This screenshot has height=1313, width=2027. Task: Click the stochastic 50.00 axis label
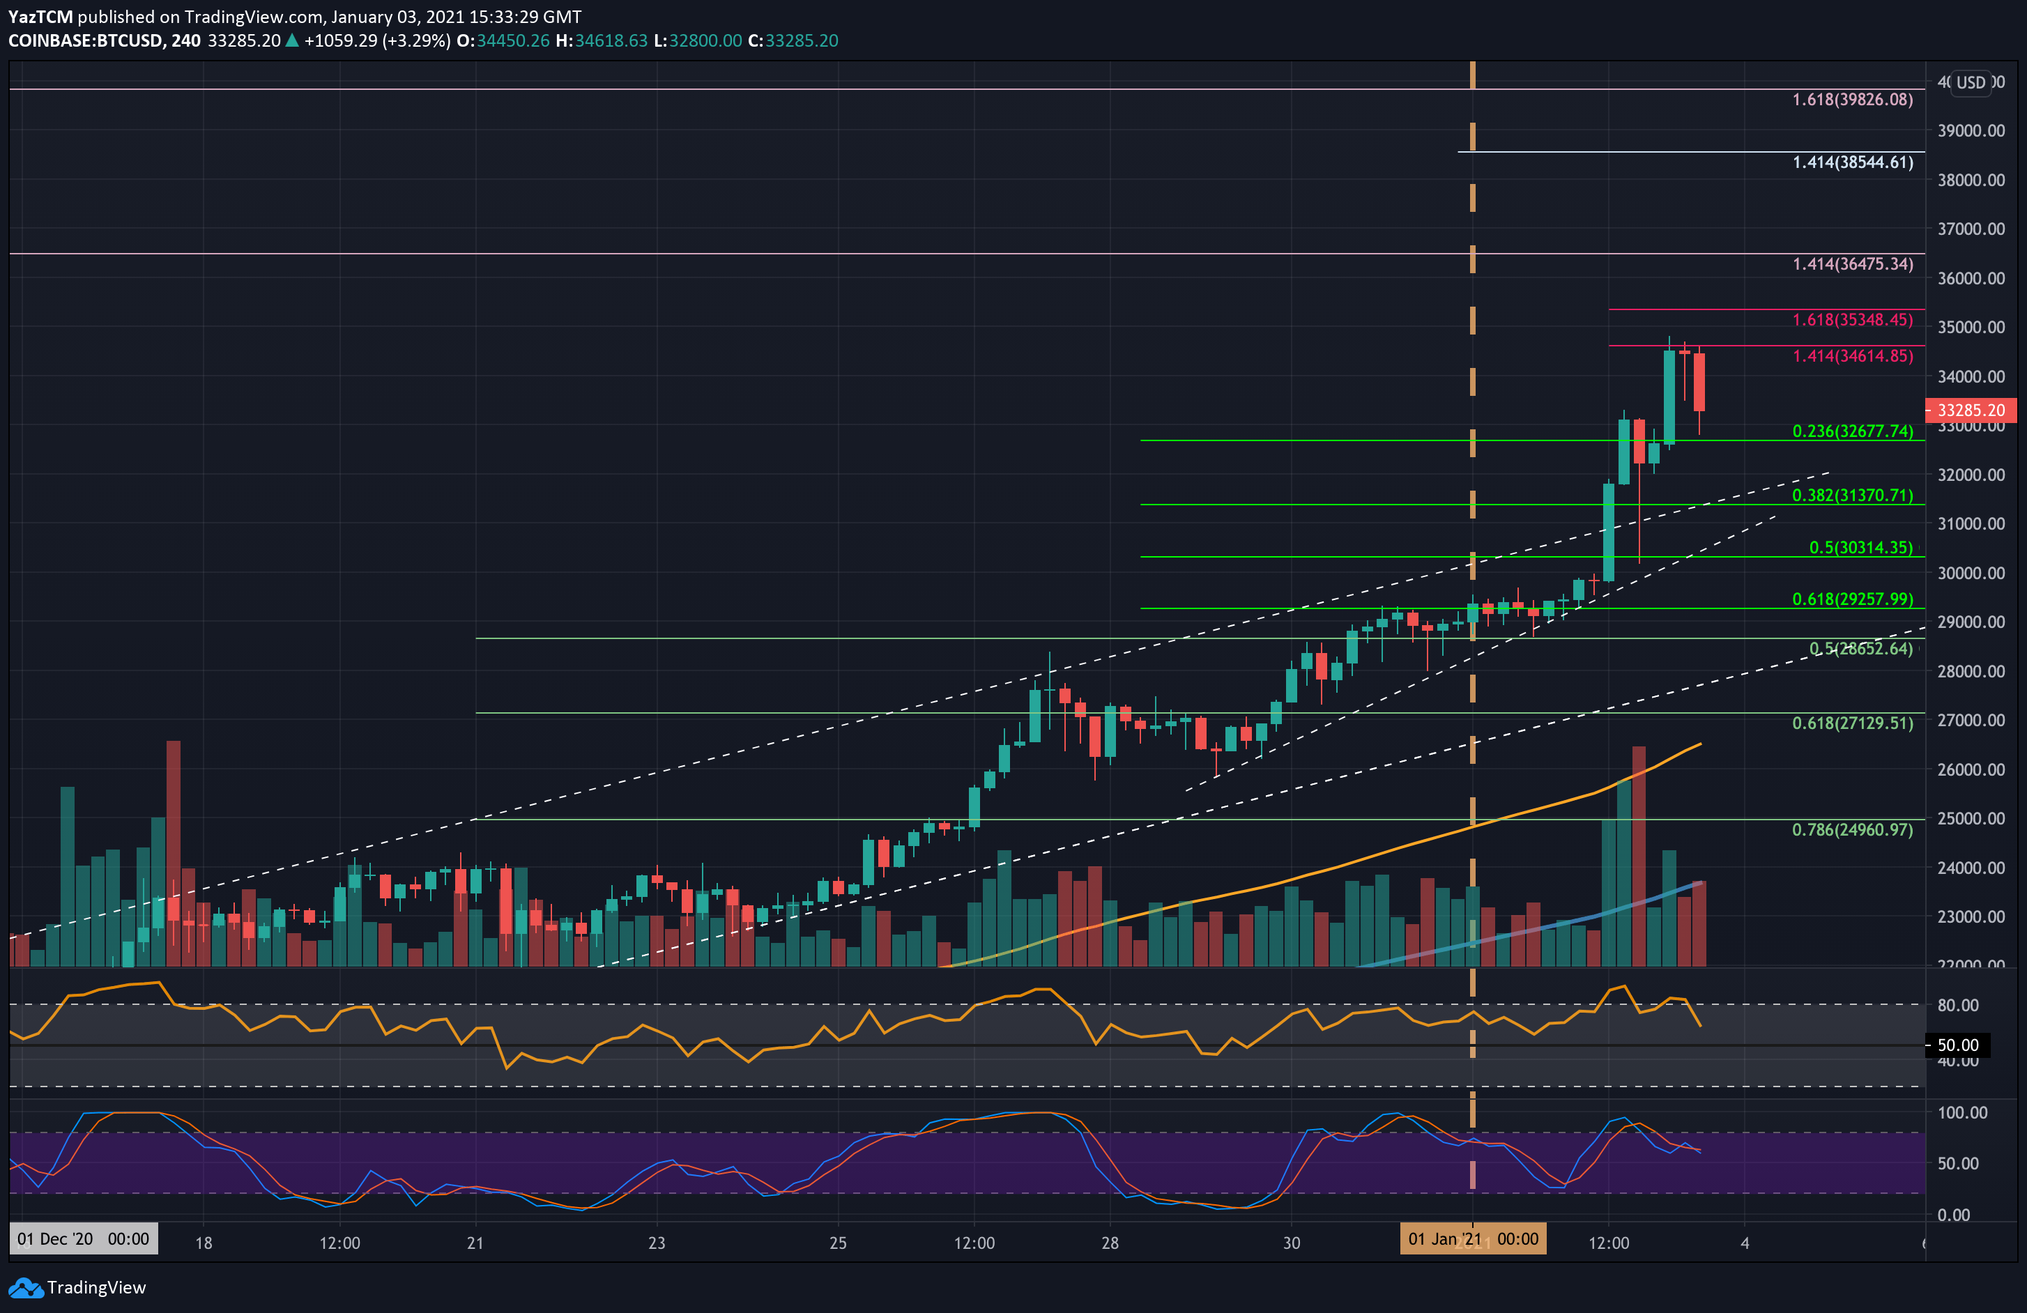[1958, 1163]
